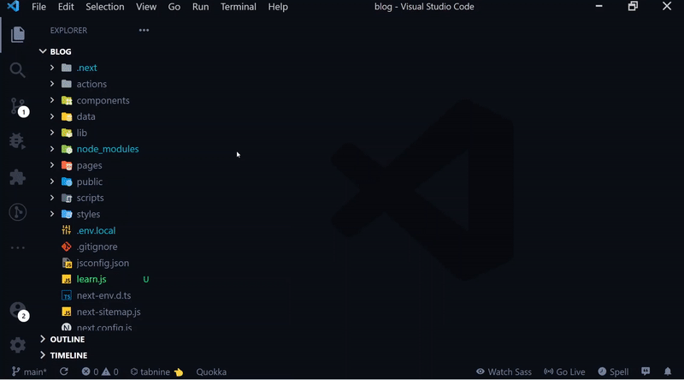This screenshot has height=380, width=684.
Task: Click the tabnine status bar item
Action: click(x=156, y=371)
